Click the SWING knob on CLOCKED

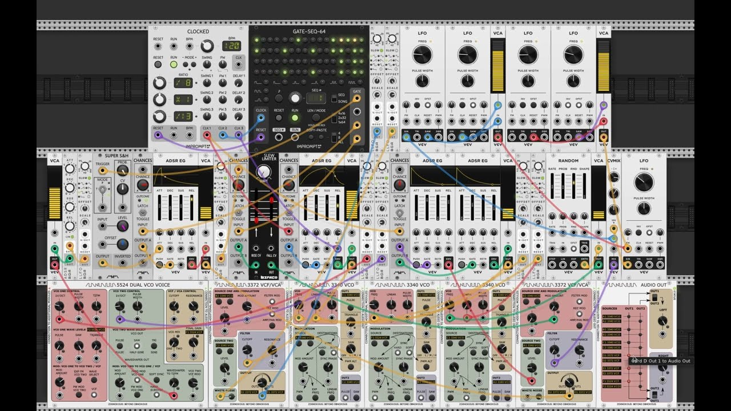(207, 65)
